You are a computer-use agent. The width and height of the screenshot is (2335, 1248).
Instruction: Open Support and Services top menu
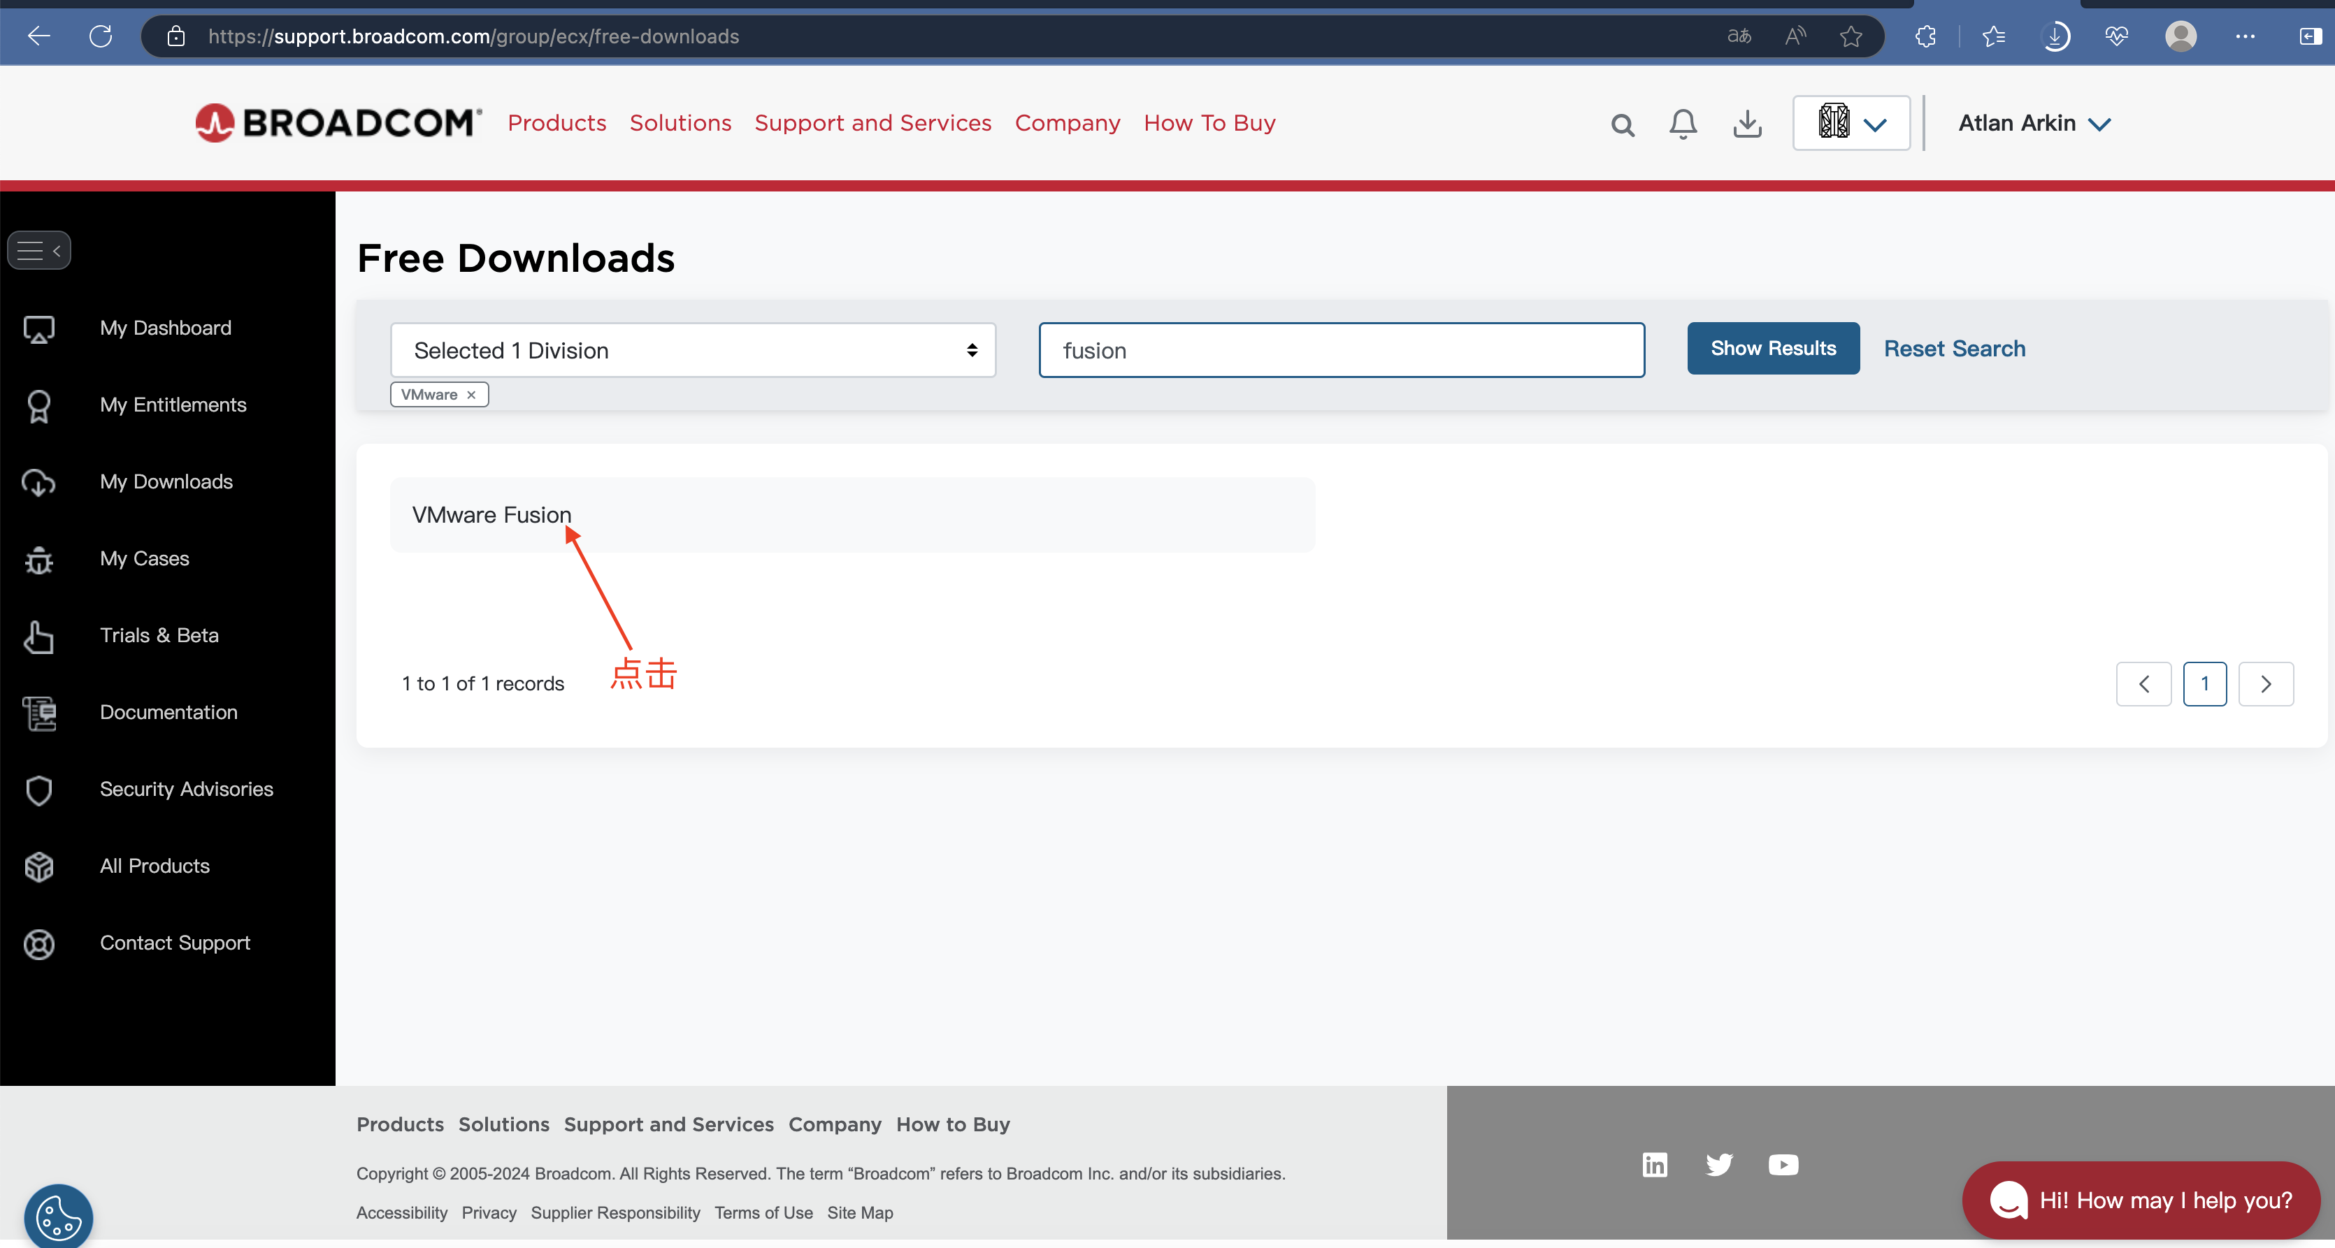(872, 122)
